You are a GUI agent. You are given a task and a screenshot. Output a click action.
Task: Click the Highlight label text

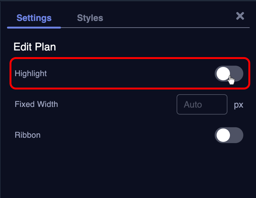[31, 74]
